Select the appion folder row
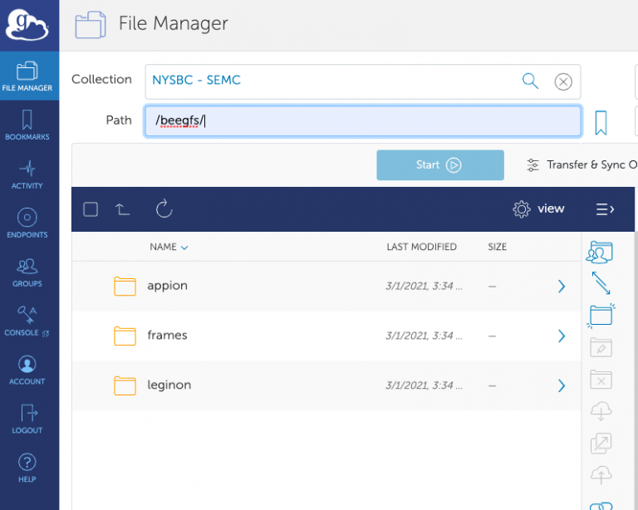 click(326, 287)
